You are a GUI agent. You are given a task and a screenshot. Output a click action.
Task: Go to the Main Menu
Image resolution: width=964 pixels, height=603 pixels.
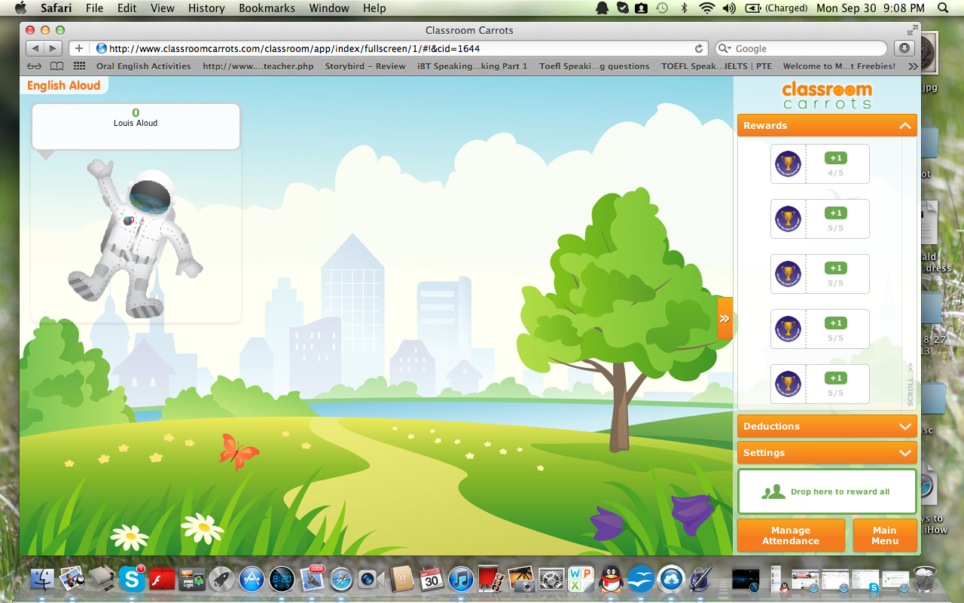[x=885, y=535]
